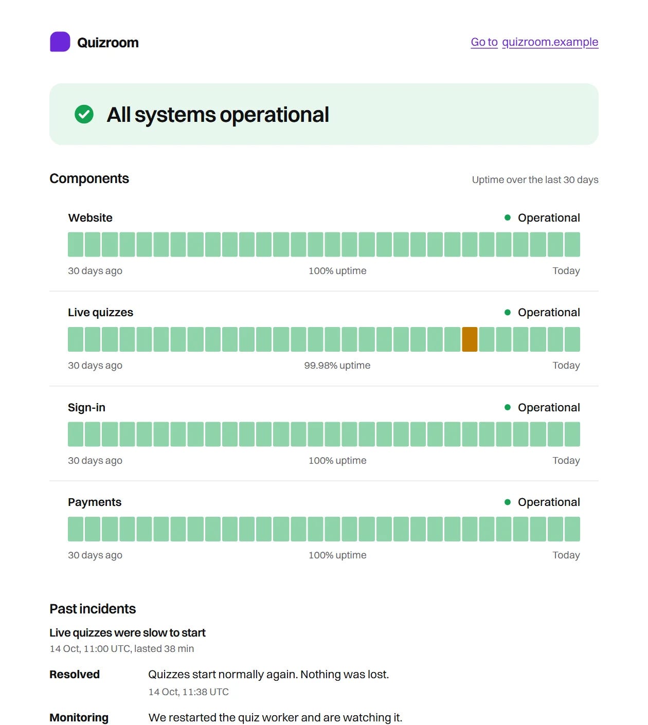Click today's last bar in Payments uptime
648x725 pixels.
[572, 529]
